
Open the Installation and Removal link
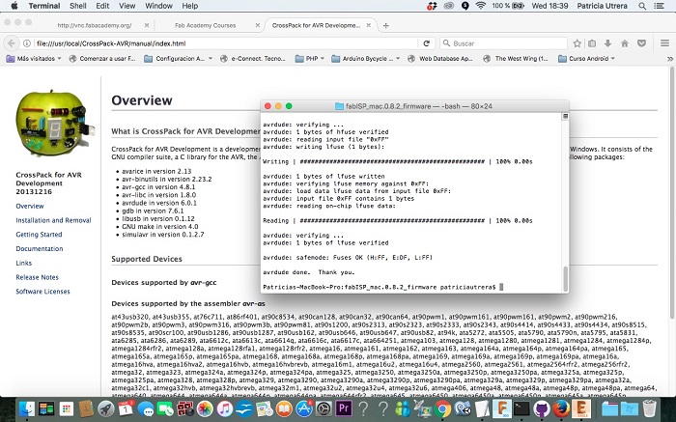(x=53, y=220)
